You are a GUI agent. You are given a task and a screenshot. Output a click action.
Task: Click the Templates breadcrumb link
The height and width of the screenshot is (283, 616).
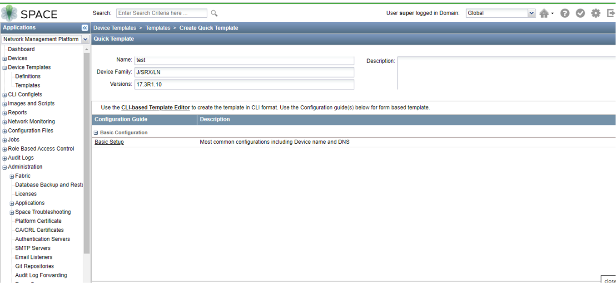158,28
